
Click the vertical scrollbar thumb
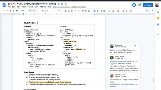click(154, 80)
